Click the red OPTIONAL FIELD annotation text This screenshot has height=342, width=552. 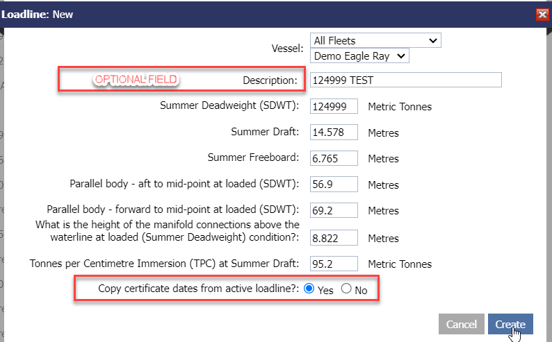[136, 80]
